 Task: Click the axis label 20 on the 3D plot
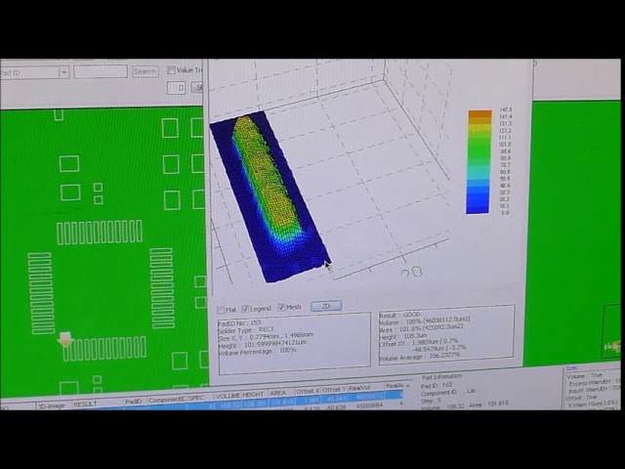coord(412,273)
